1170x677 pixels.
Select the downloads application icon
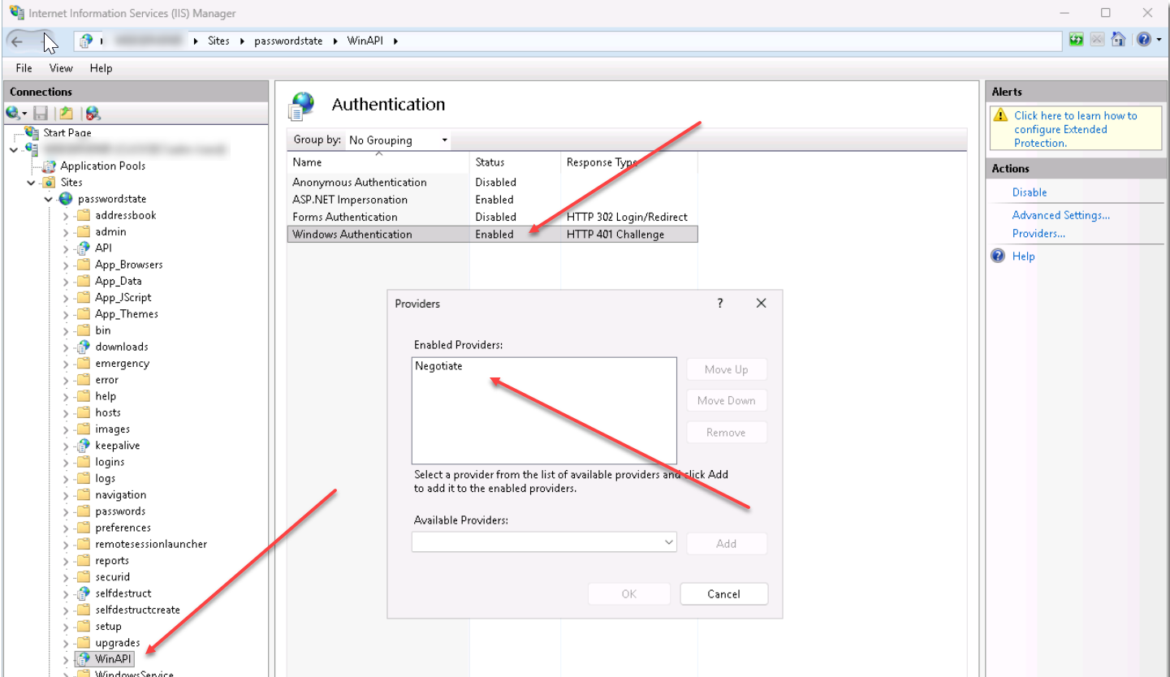[x=83, y=347]
